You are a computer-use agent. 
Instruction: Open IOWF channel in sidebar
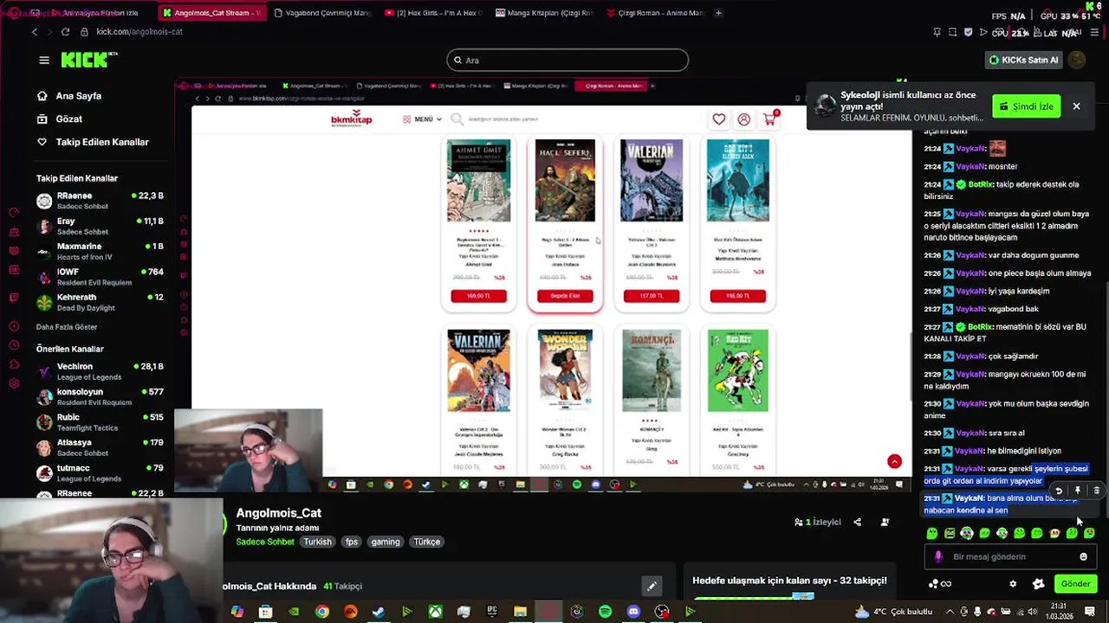[x=100, y=277]
